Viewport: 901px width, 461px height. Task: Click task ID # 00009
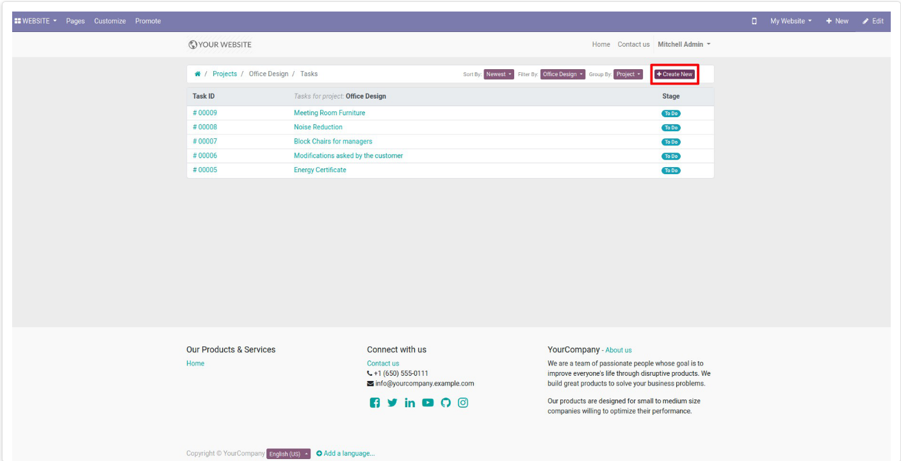[205, 113]
